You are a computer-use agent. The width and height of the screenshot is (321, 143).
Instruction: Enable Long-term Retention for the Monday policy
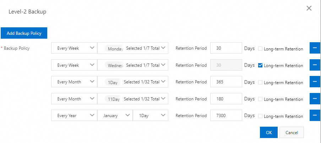260,49
